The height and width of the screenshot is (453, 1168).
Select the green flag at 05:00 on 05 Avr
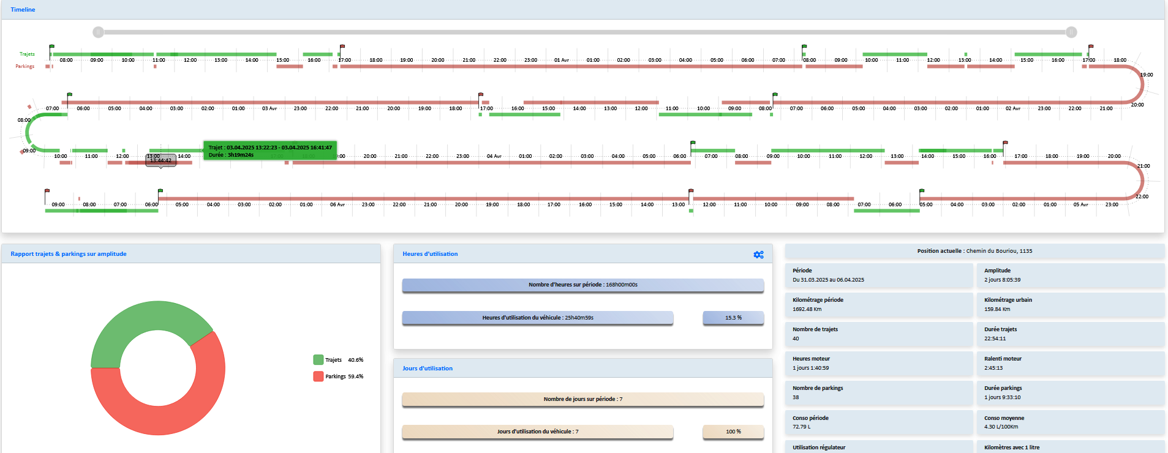(922, 192)
